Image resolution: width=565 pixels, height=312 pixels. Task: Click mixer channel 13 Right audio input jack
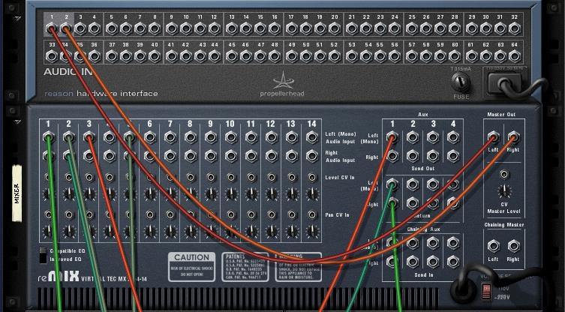click(292, 156)
